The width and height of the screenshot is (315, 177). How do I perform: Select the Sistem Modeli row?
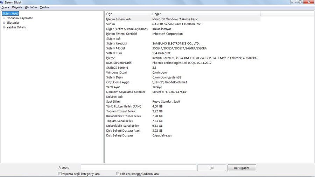[x=183, y=48]
